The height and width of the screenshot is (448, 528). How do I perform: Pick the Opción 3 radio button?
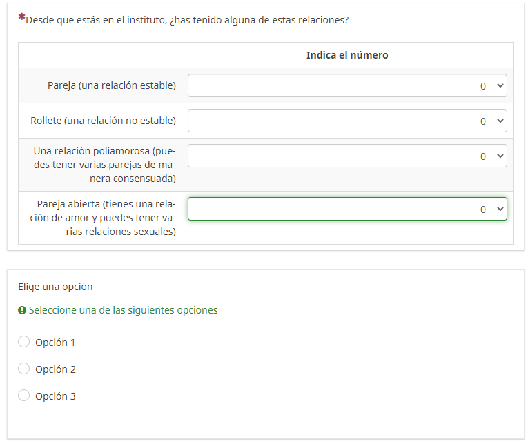pos(24,396)
